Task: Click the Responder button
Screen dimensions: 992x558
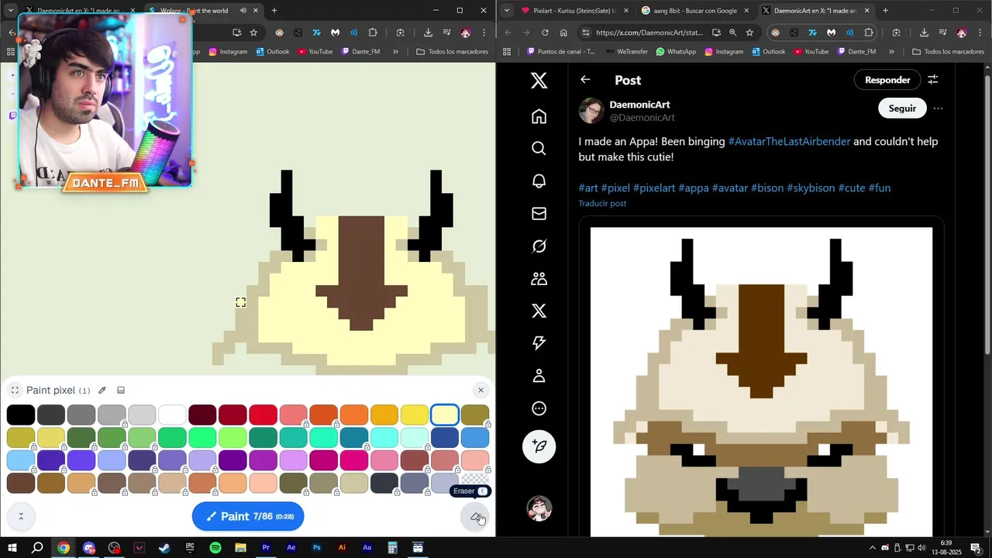Action: click(x=887, y=80)
